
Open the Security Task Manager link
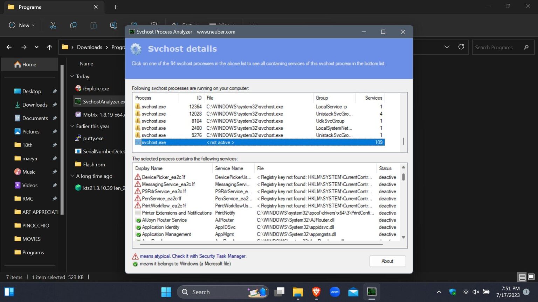click(222, 256)
